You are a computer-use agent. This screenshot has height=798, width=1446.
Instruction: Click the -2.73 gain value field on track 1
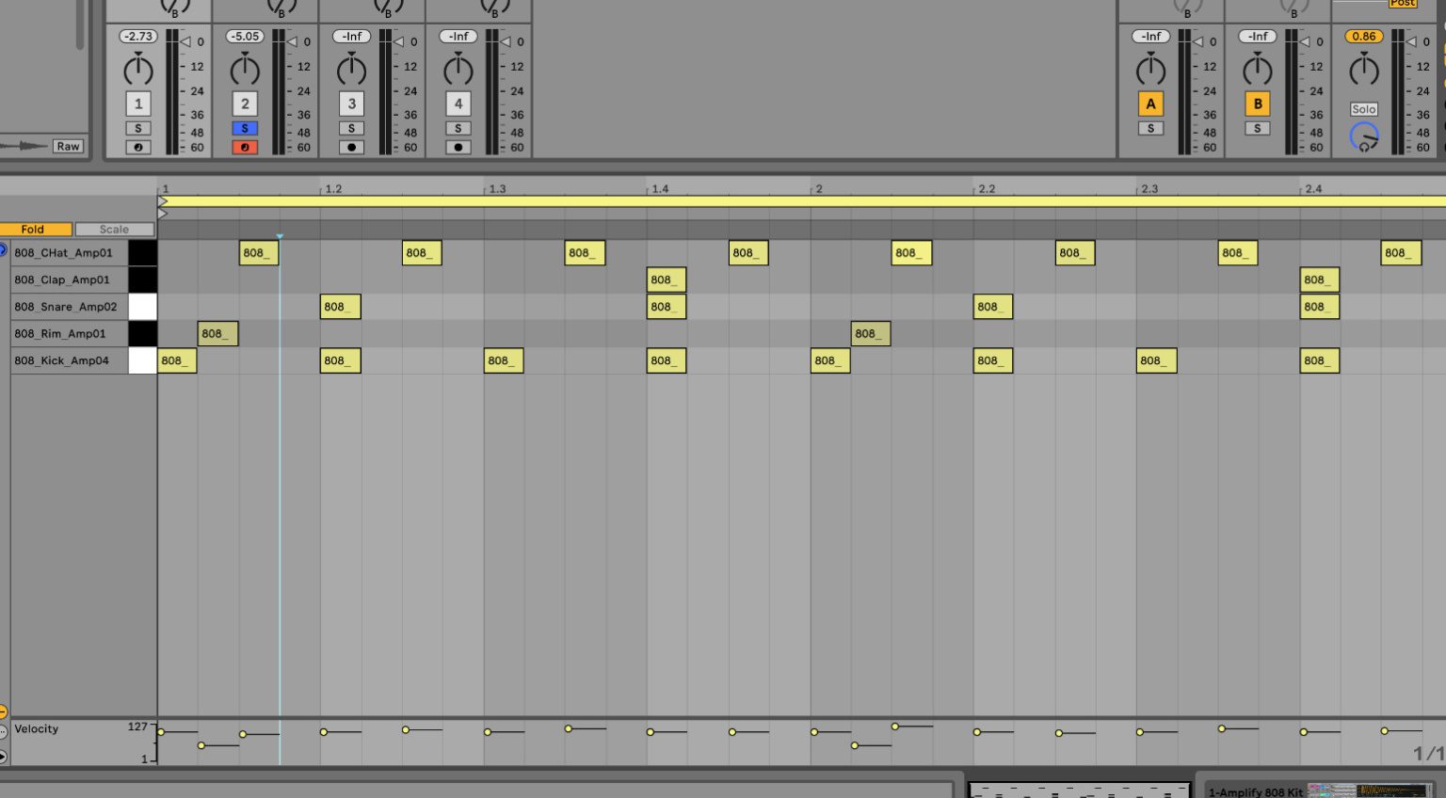pos(137,36)
